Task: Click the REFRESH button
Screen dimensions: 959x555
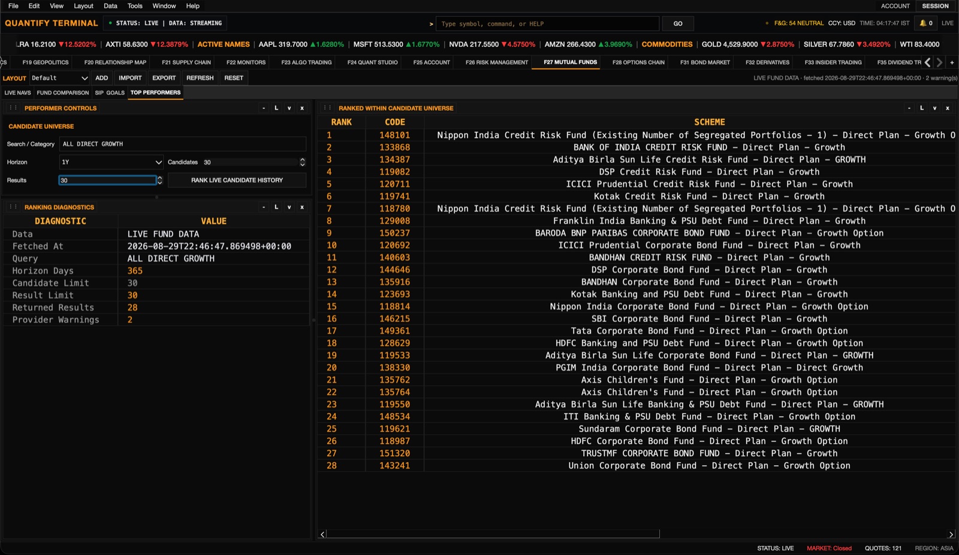Action: tap(200, 78)
